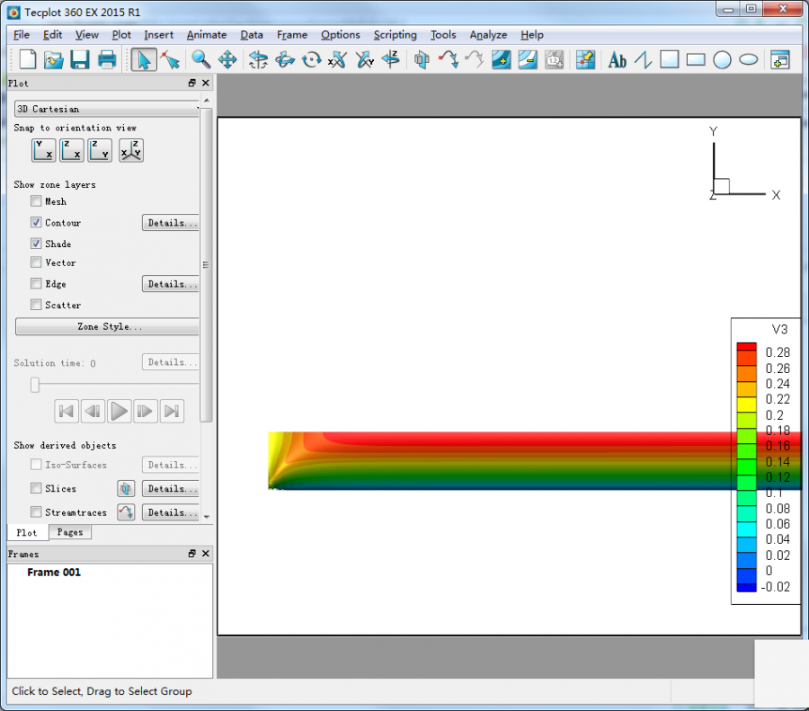Snap view to the YX orientation
This screenshot has height=711, width=809.
point(44,150)
